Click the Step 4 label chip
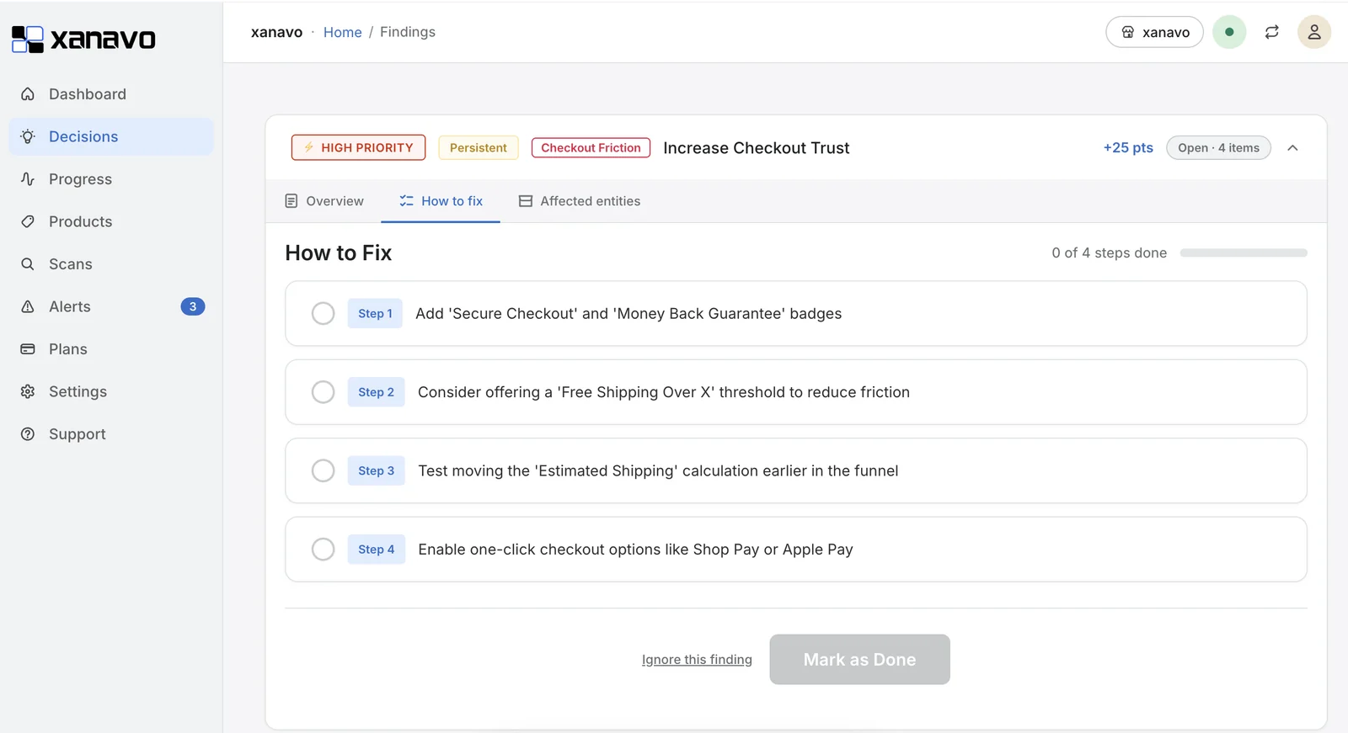1348x733 pixels. pyautogui.click(x=376, y=550)
